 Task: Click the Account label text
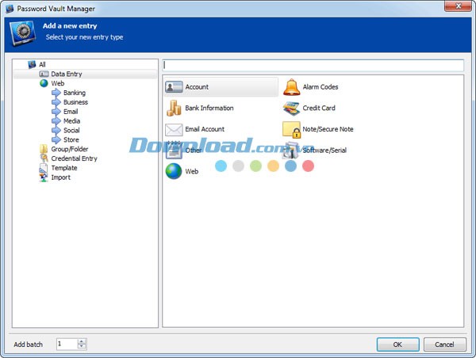(x=197, y=87)
